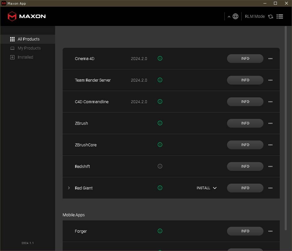
Task: Open more options for Team Render Server
Action: click(x=270, y=80)
